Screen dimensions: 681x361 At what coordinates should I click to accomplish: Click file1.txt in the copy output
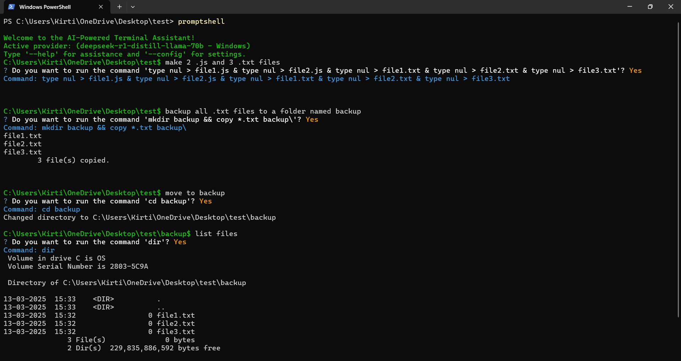click(22, 136)
